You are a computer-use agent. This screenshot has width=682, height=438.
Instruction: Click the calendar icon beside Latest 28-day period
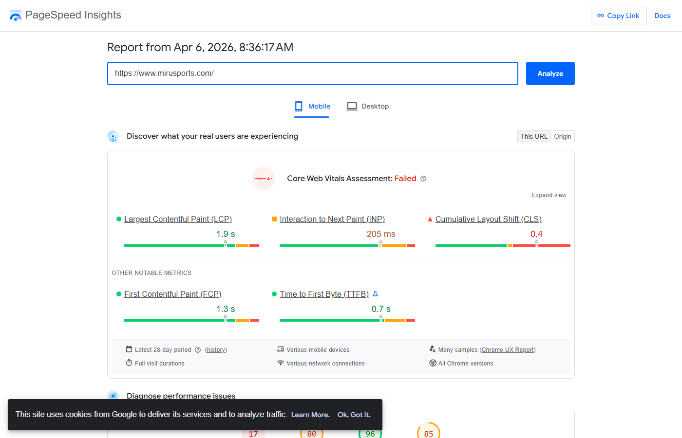click(x=129, y=349)
